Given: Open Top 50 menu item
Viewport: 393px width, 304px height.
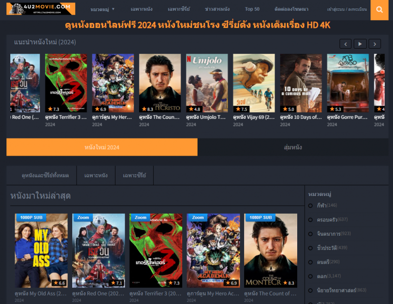Looking at the screenshot, I should coord(252,9).
